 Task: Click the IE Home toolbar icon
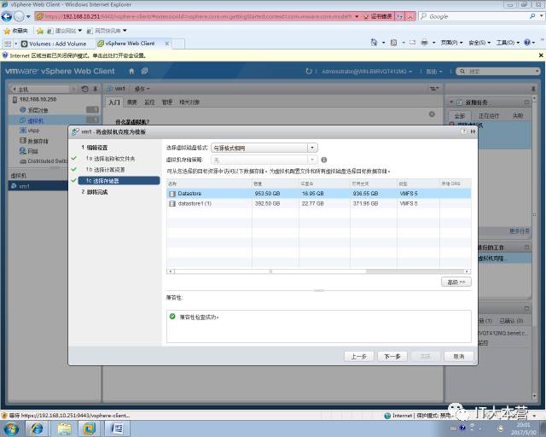pos(374,43)
